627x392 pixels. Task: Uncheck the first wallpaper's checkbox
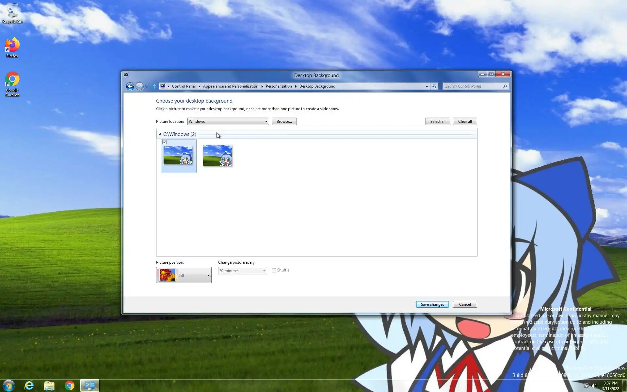(x=165, y=142)
